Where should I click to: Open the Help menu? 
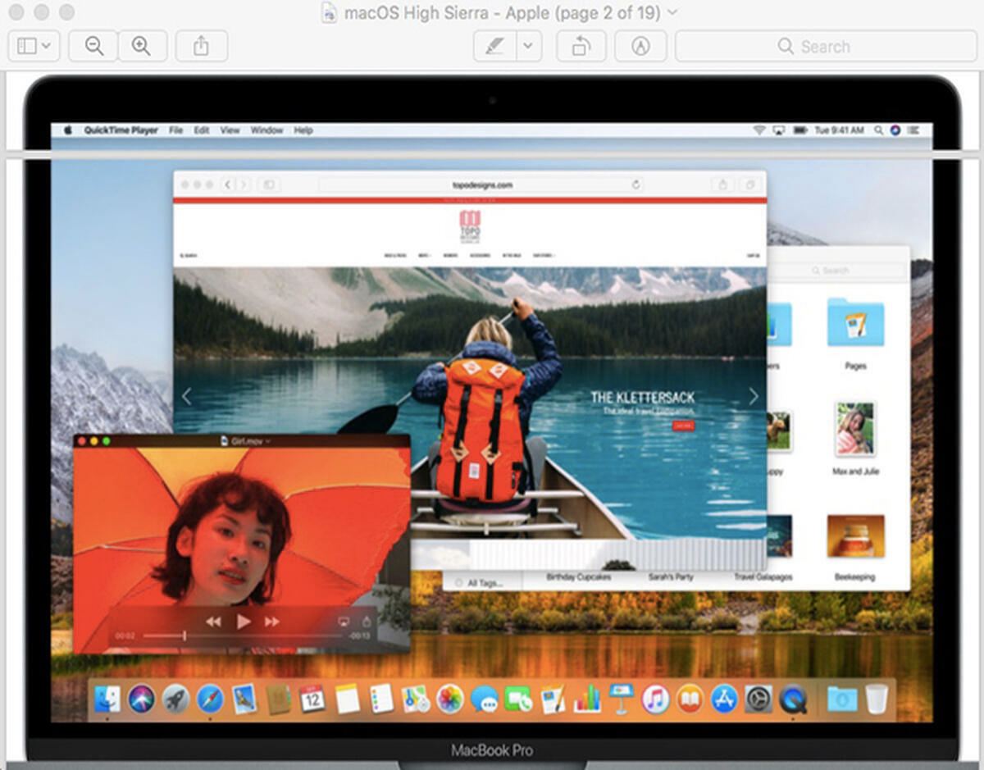coord(303,130)
